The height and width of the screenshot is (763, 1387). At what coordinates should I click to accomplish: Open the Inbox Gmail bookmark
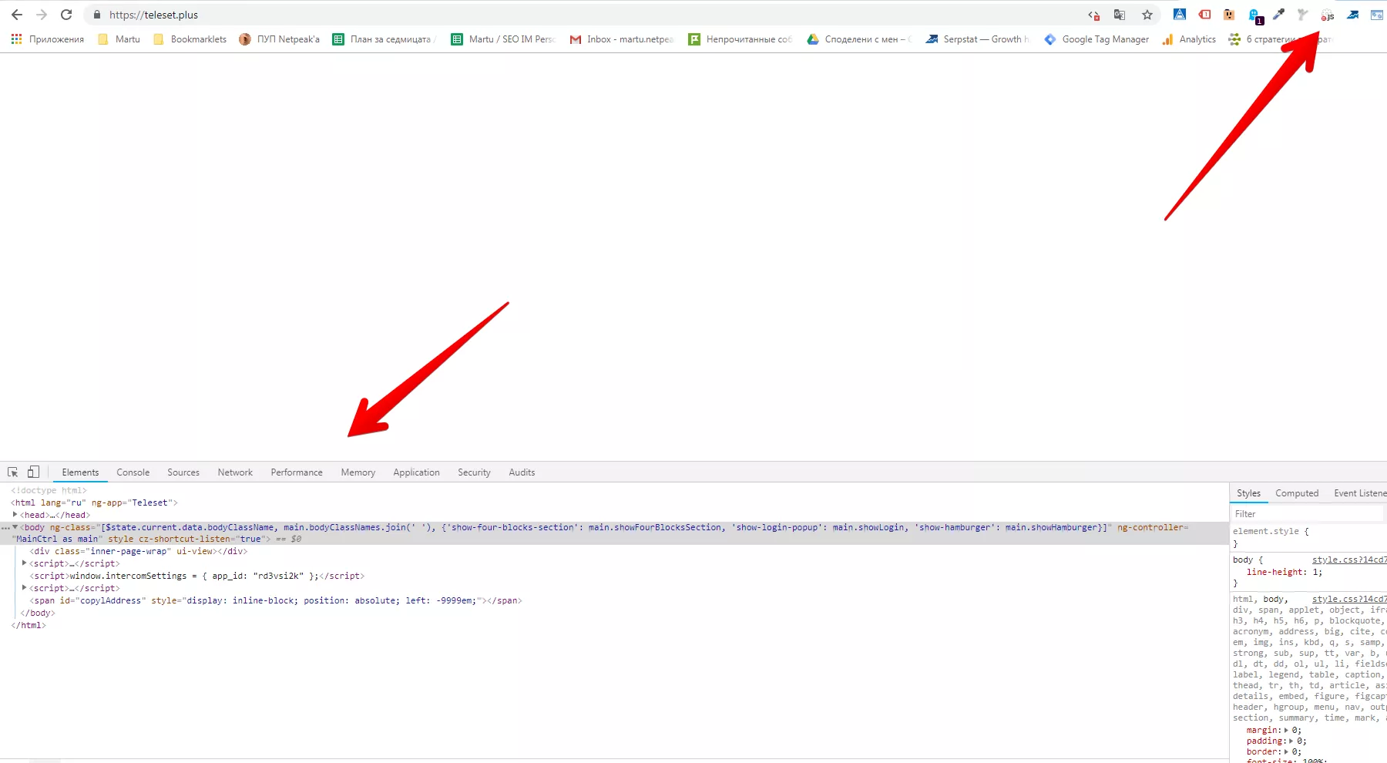point(622,39)
